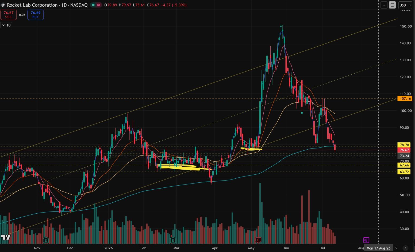Click the TradingView logo in the chart corner
Screen dimensions: 415x252
coord(6,237)
